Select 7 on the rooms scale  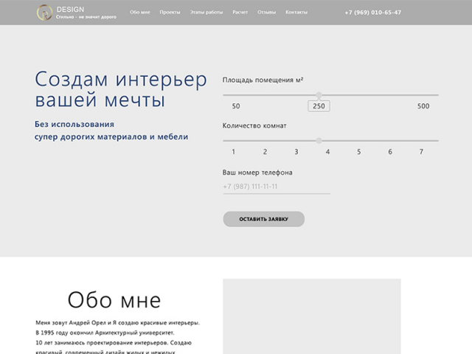pos(421,152)
